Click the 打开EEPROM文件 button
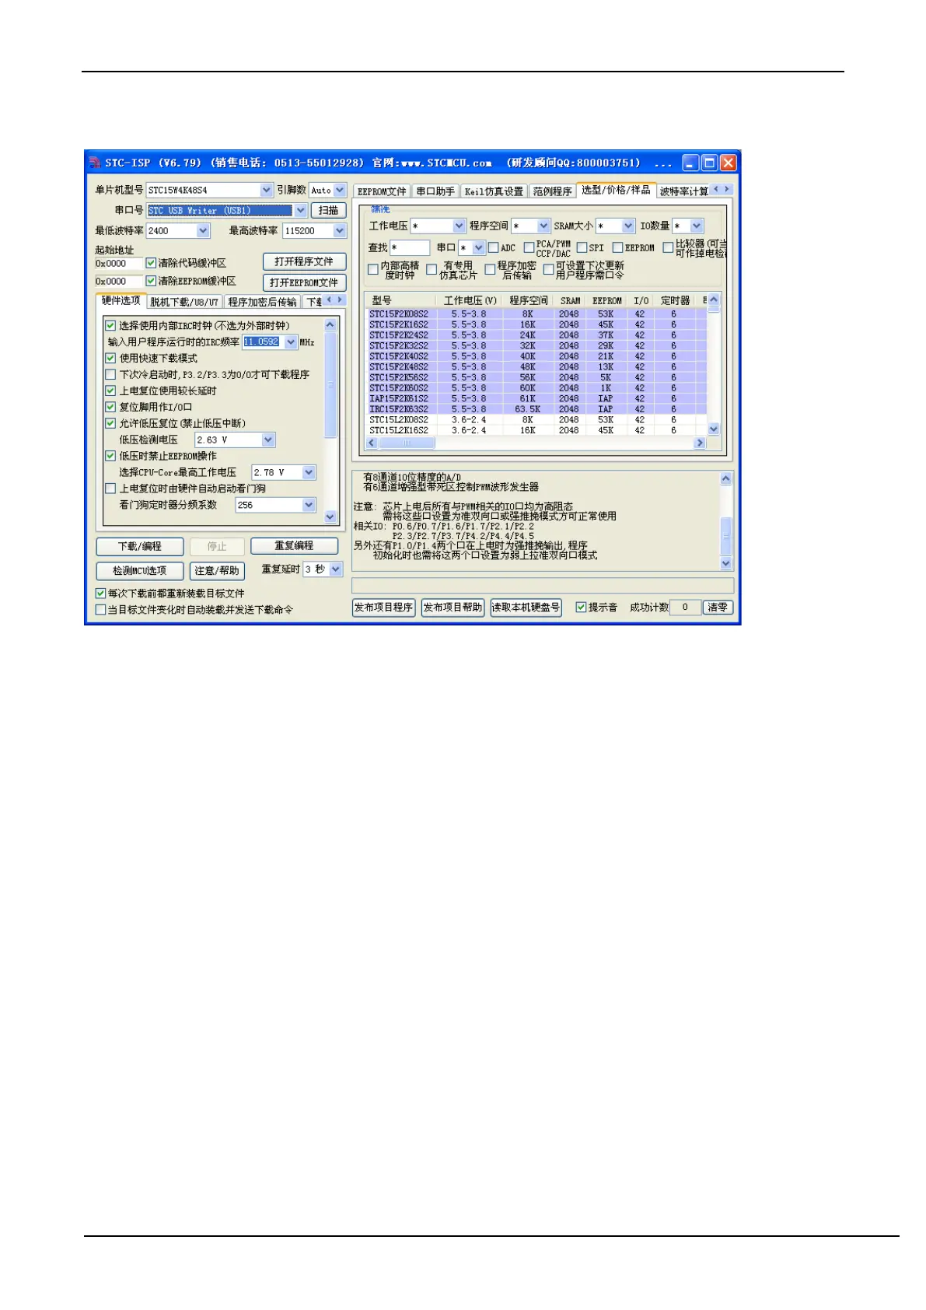The image size is (926, 1310). point(304,282)
